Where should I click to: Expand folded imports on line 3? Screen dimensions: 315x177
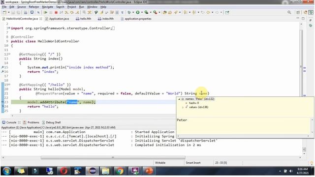pos(9,28)
